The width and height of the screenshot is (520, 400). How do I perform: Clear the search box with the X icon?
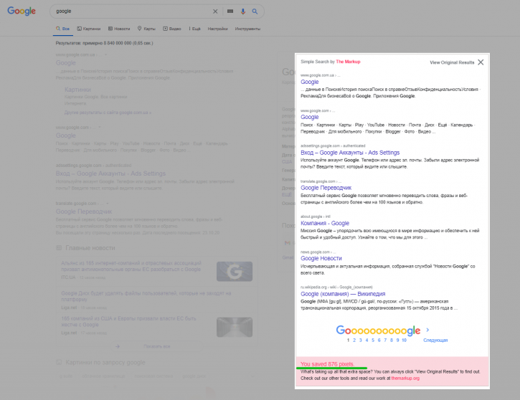click(215, 11)
